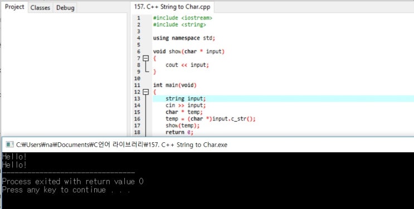Screen dimensions: 414x209
Task: Click the 'return 0;' statement
Action: tap(179, 132)
